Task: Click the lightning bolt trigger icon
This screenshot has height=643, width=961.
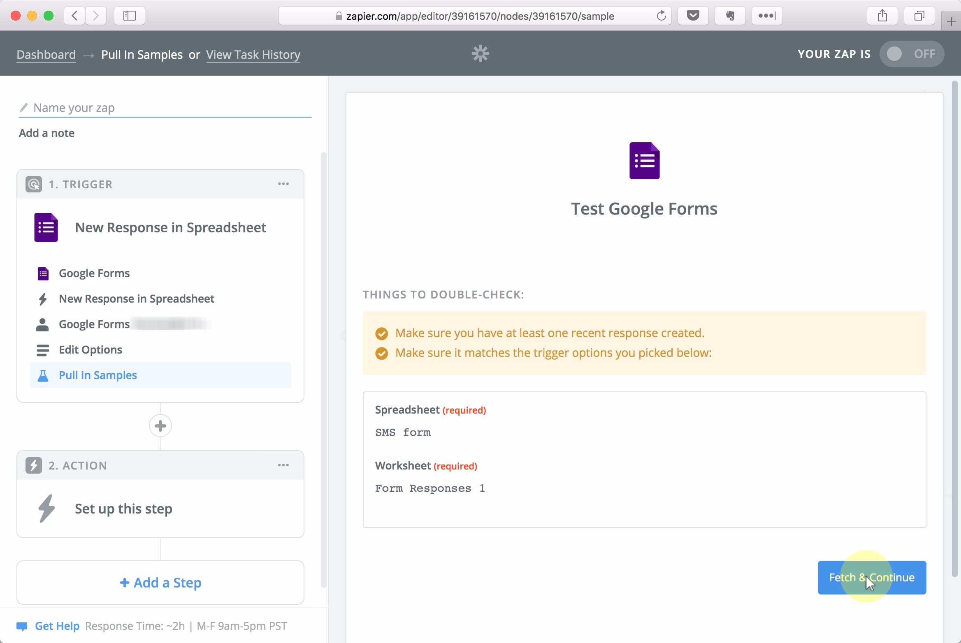Action: point(43,299)
